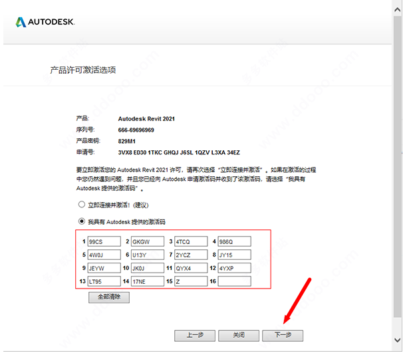Click activation code field 15 containing Z
Screen dimensions: 405x355
point(191,281)
